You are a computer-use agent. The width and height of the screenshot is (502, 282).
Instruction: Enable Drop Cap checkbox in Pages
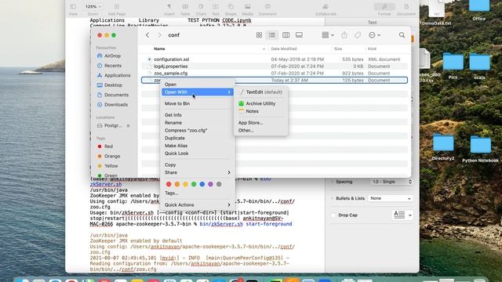click(333, 215)
